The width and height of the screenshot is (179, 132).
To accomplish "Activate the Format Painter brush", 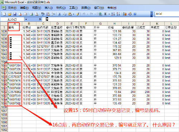I will tap(78, 14).
